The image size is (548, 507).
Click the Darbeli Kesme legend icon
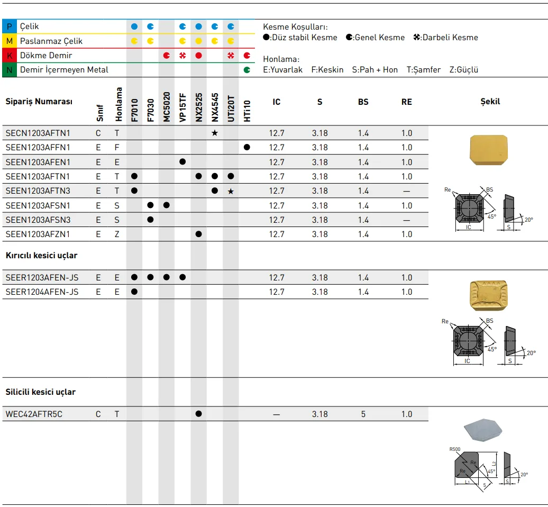coord(417,38)
